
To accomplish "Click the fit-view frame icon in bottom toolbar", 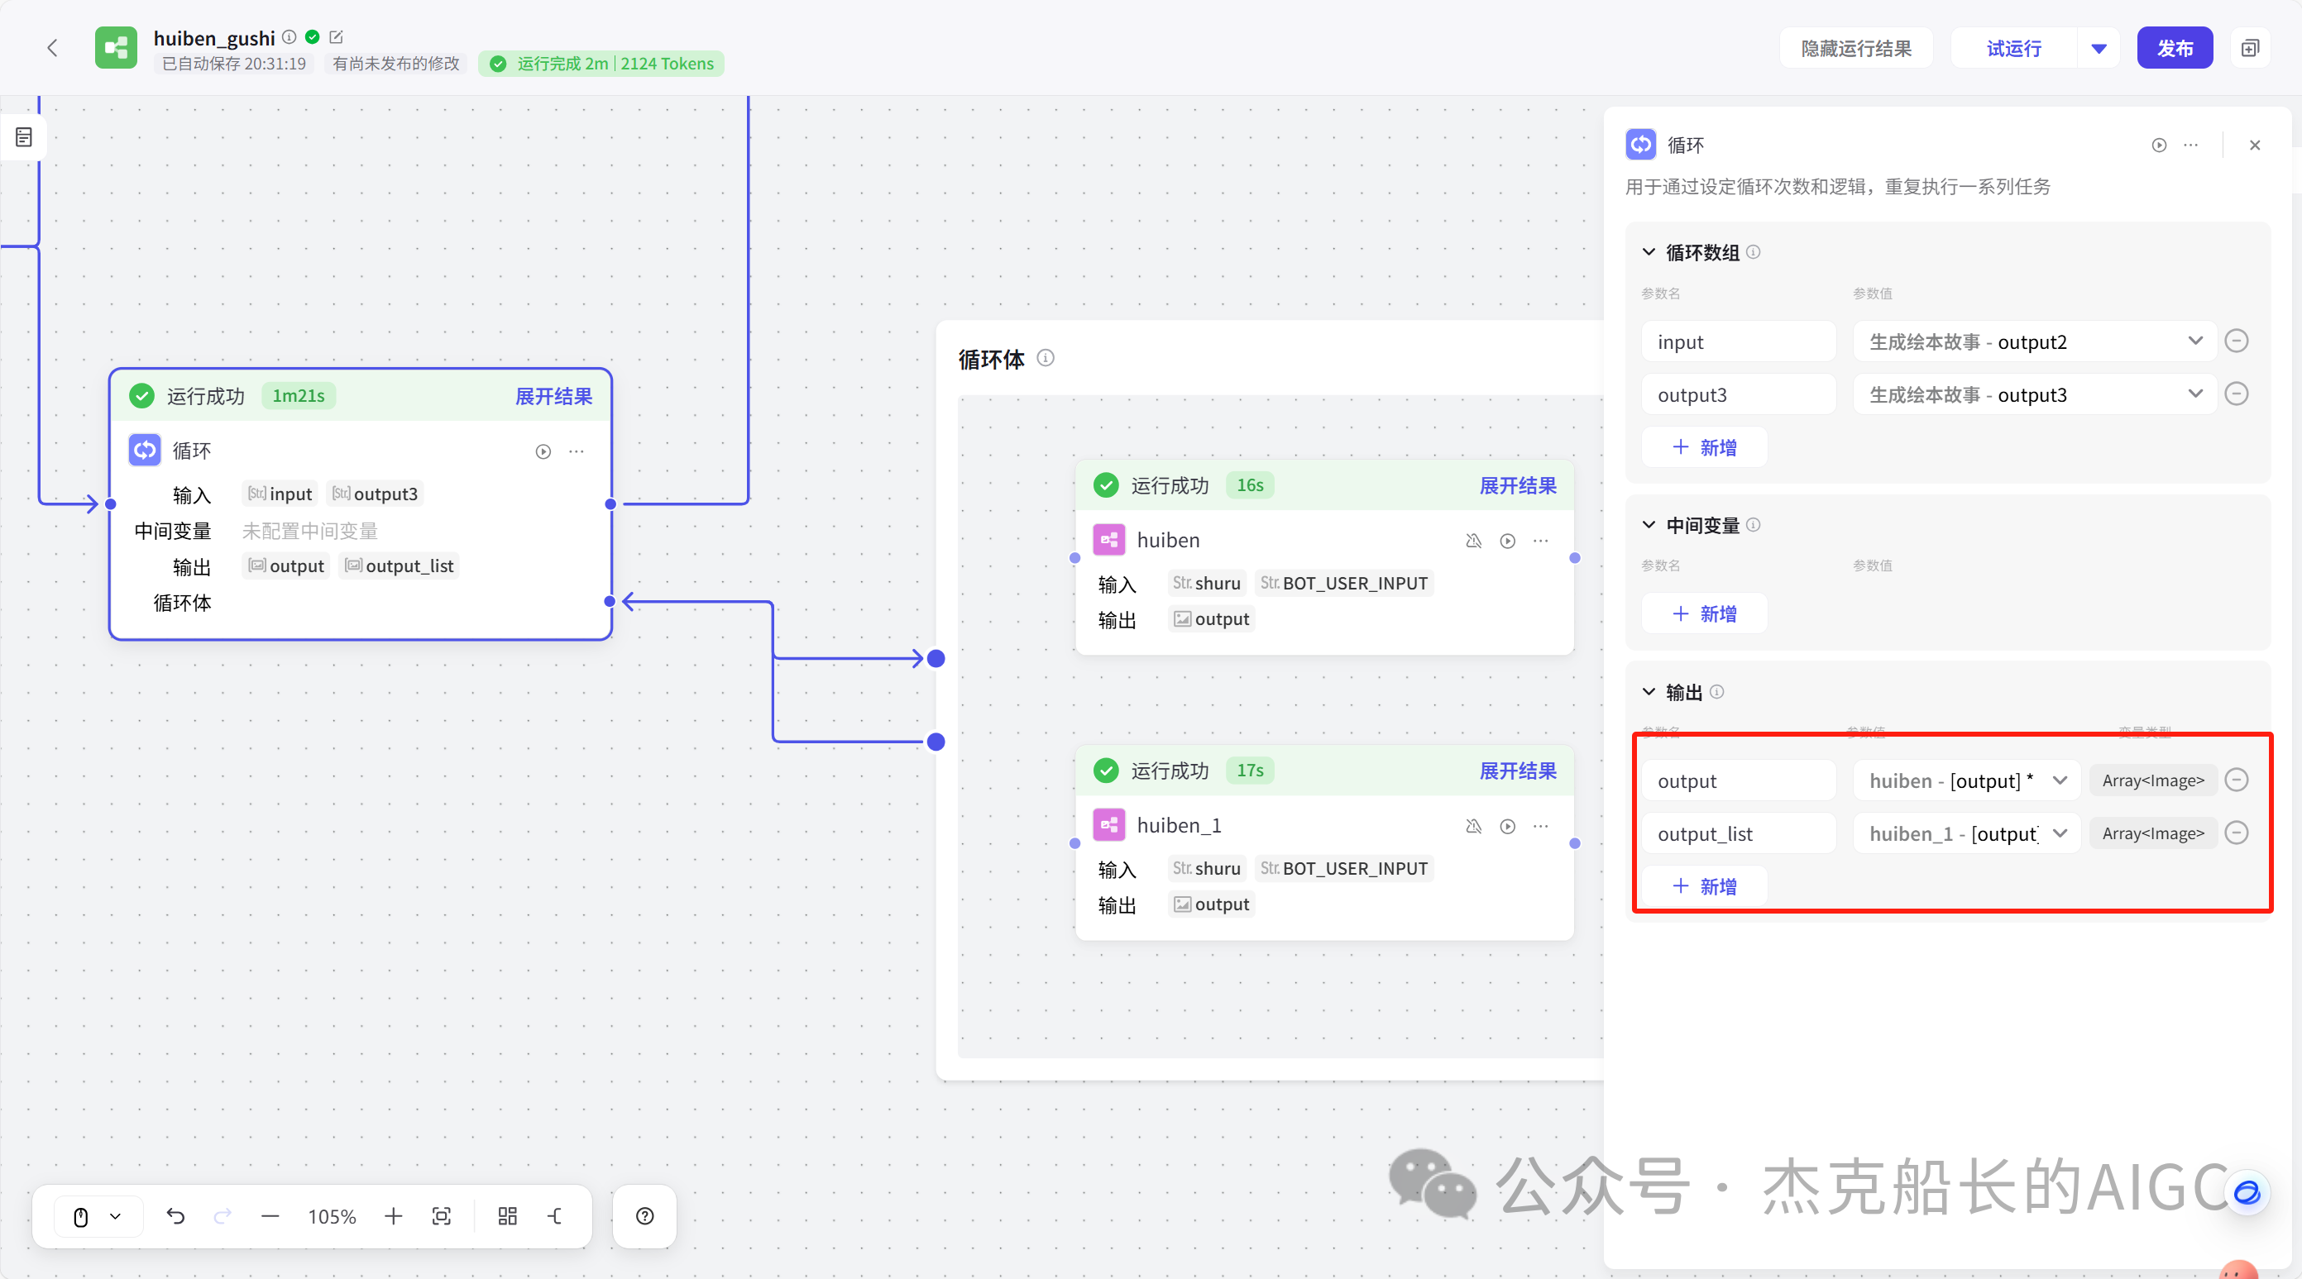I will (x=443, y=1215).
